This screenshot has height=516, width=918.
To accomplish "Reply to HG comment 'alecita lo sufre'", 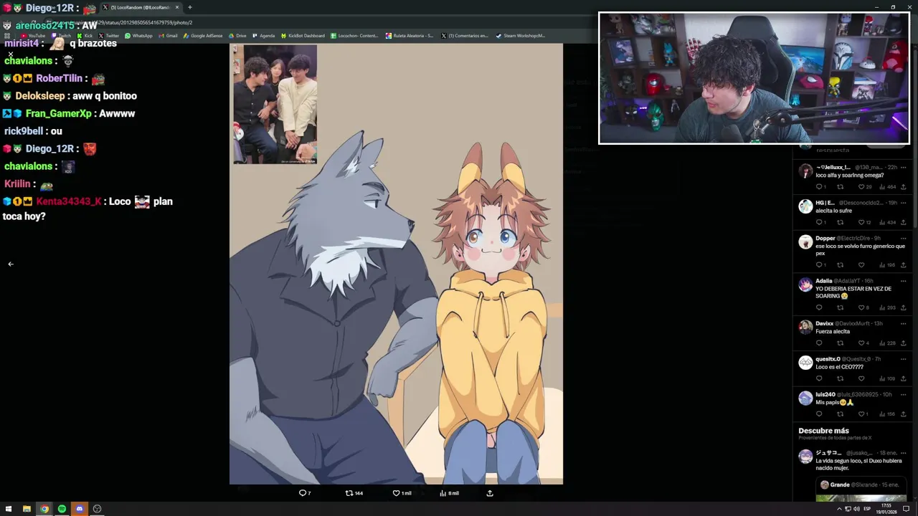I will [819, 222].
